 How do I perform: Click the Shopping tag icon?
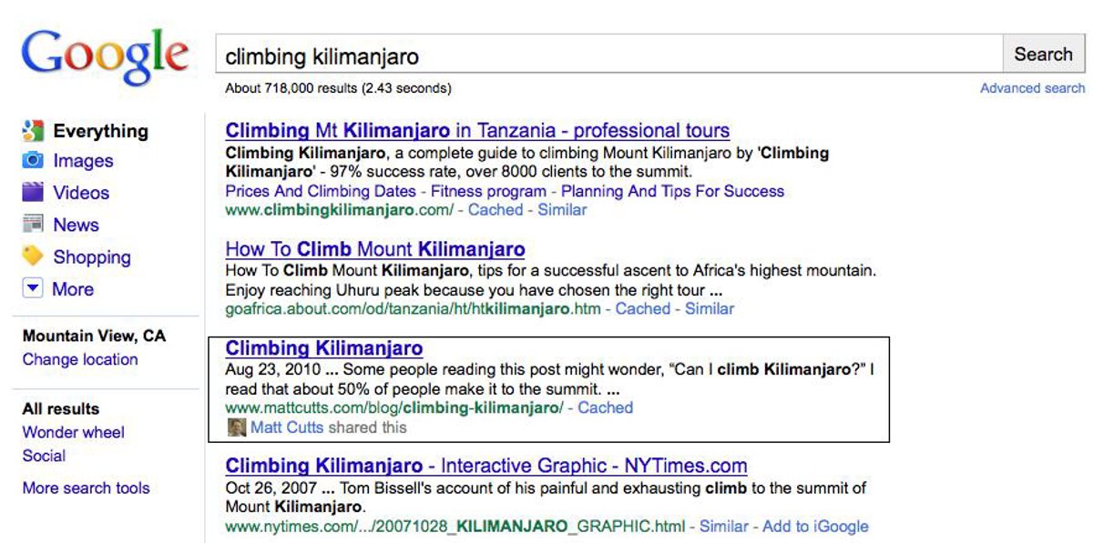(33, 256)
